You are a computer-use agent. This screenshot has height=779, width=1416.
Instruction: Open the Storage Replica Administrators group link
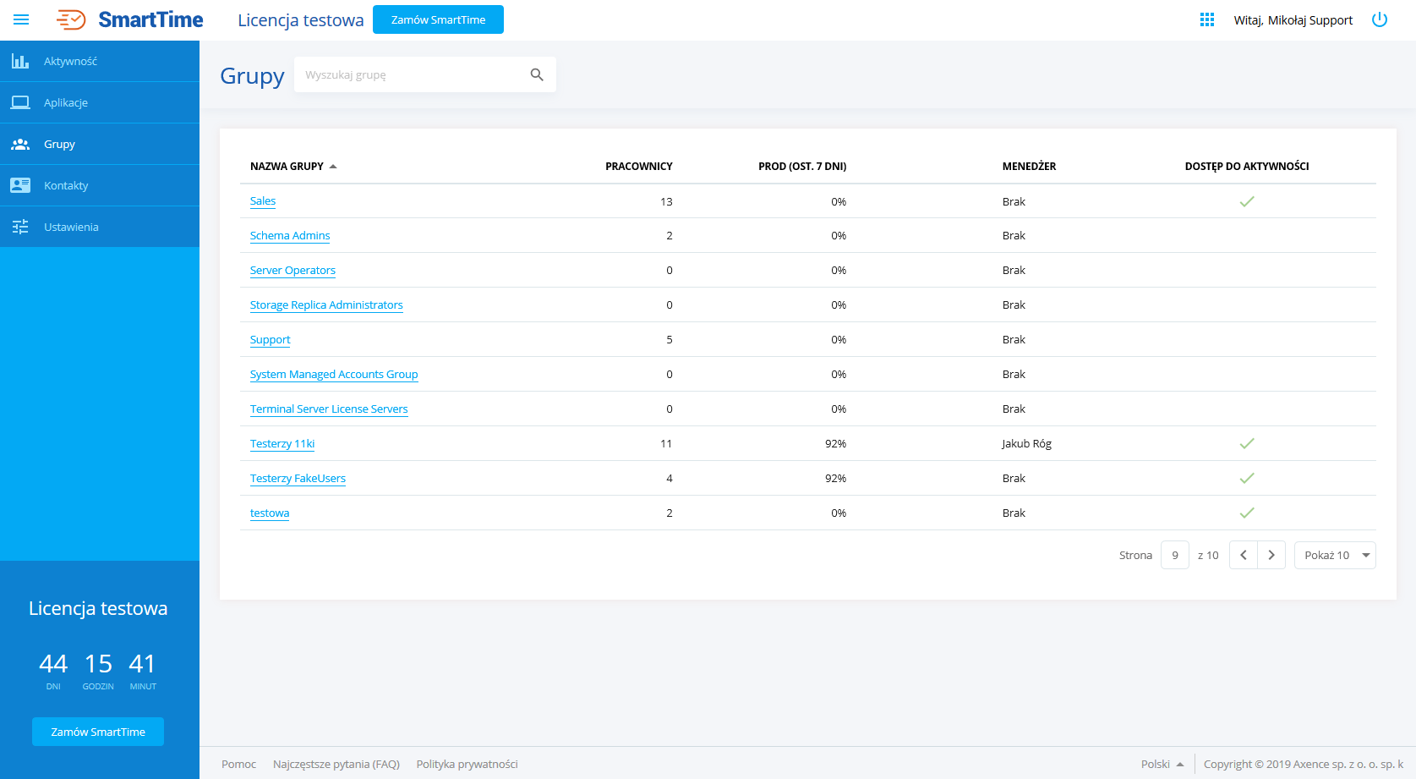[326, 304]
